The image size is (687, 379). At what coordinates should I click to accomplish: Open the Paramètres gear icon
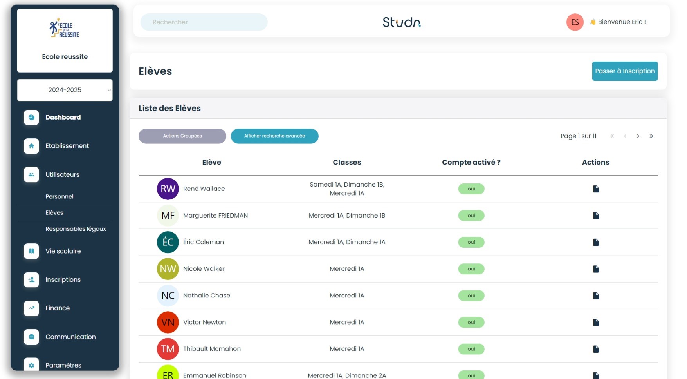pyautogui.click(x=31, y=365)
